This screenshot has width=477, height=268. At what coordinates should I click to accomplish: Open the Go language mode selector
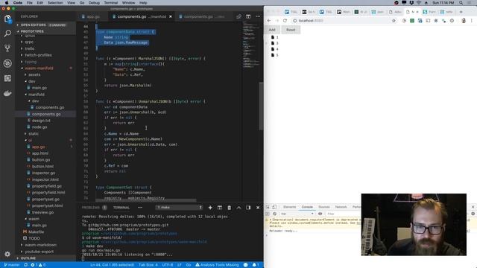tap(189, 265)
